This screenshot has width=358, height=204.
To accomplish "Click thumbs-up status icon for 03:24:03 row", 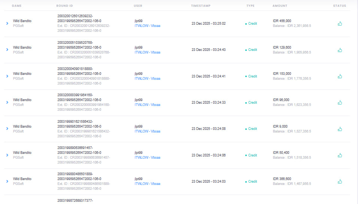I will (340, 182).
